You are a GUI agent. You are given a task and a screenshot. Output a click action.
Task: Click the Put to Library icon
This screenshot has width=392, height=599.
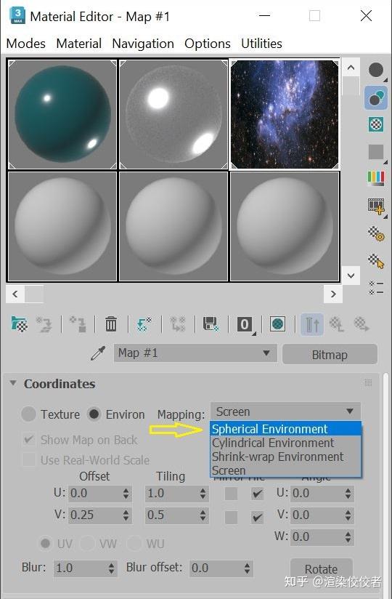click(211, 324)
